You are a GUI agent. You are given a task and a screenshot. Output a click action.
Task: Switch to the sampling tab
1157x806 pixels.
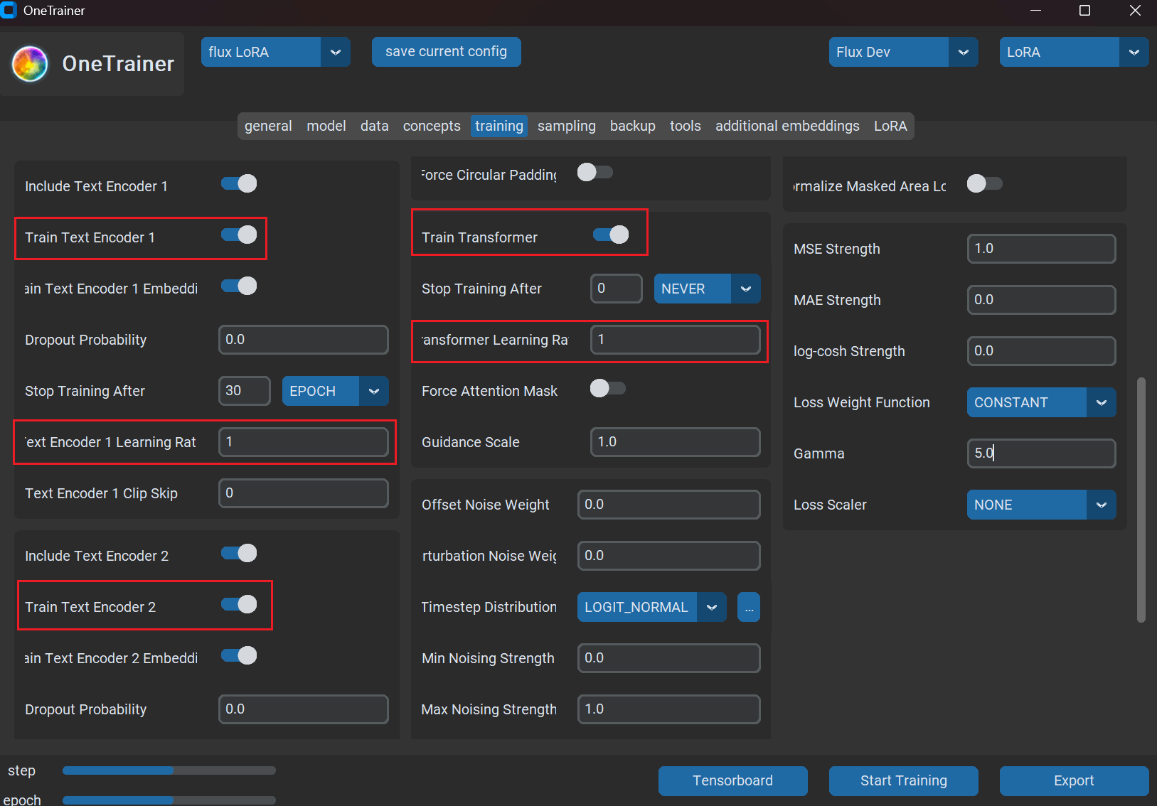coord(567,126)
